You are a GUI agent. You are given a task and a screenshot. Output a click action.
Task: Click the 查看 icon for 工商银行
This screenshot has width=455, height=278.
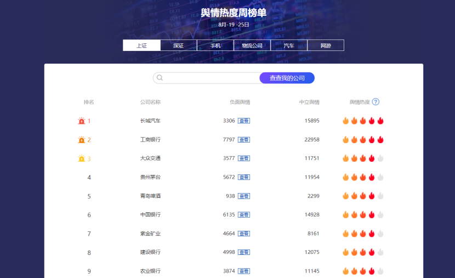[x=244, y=140]
